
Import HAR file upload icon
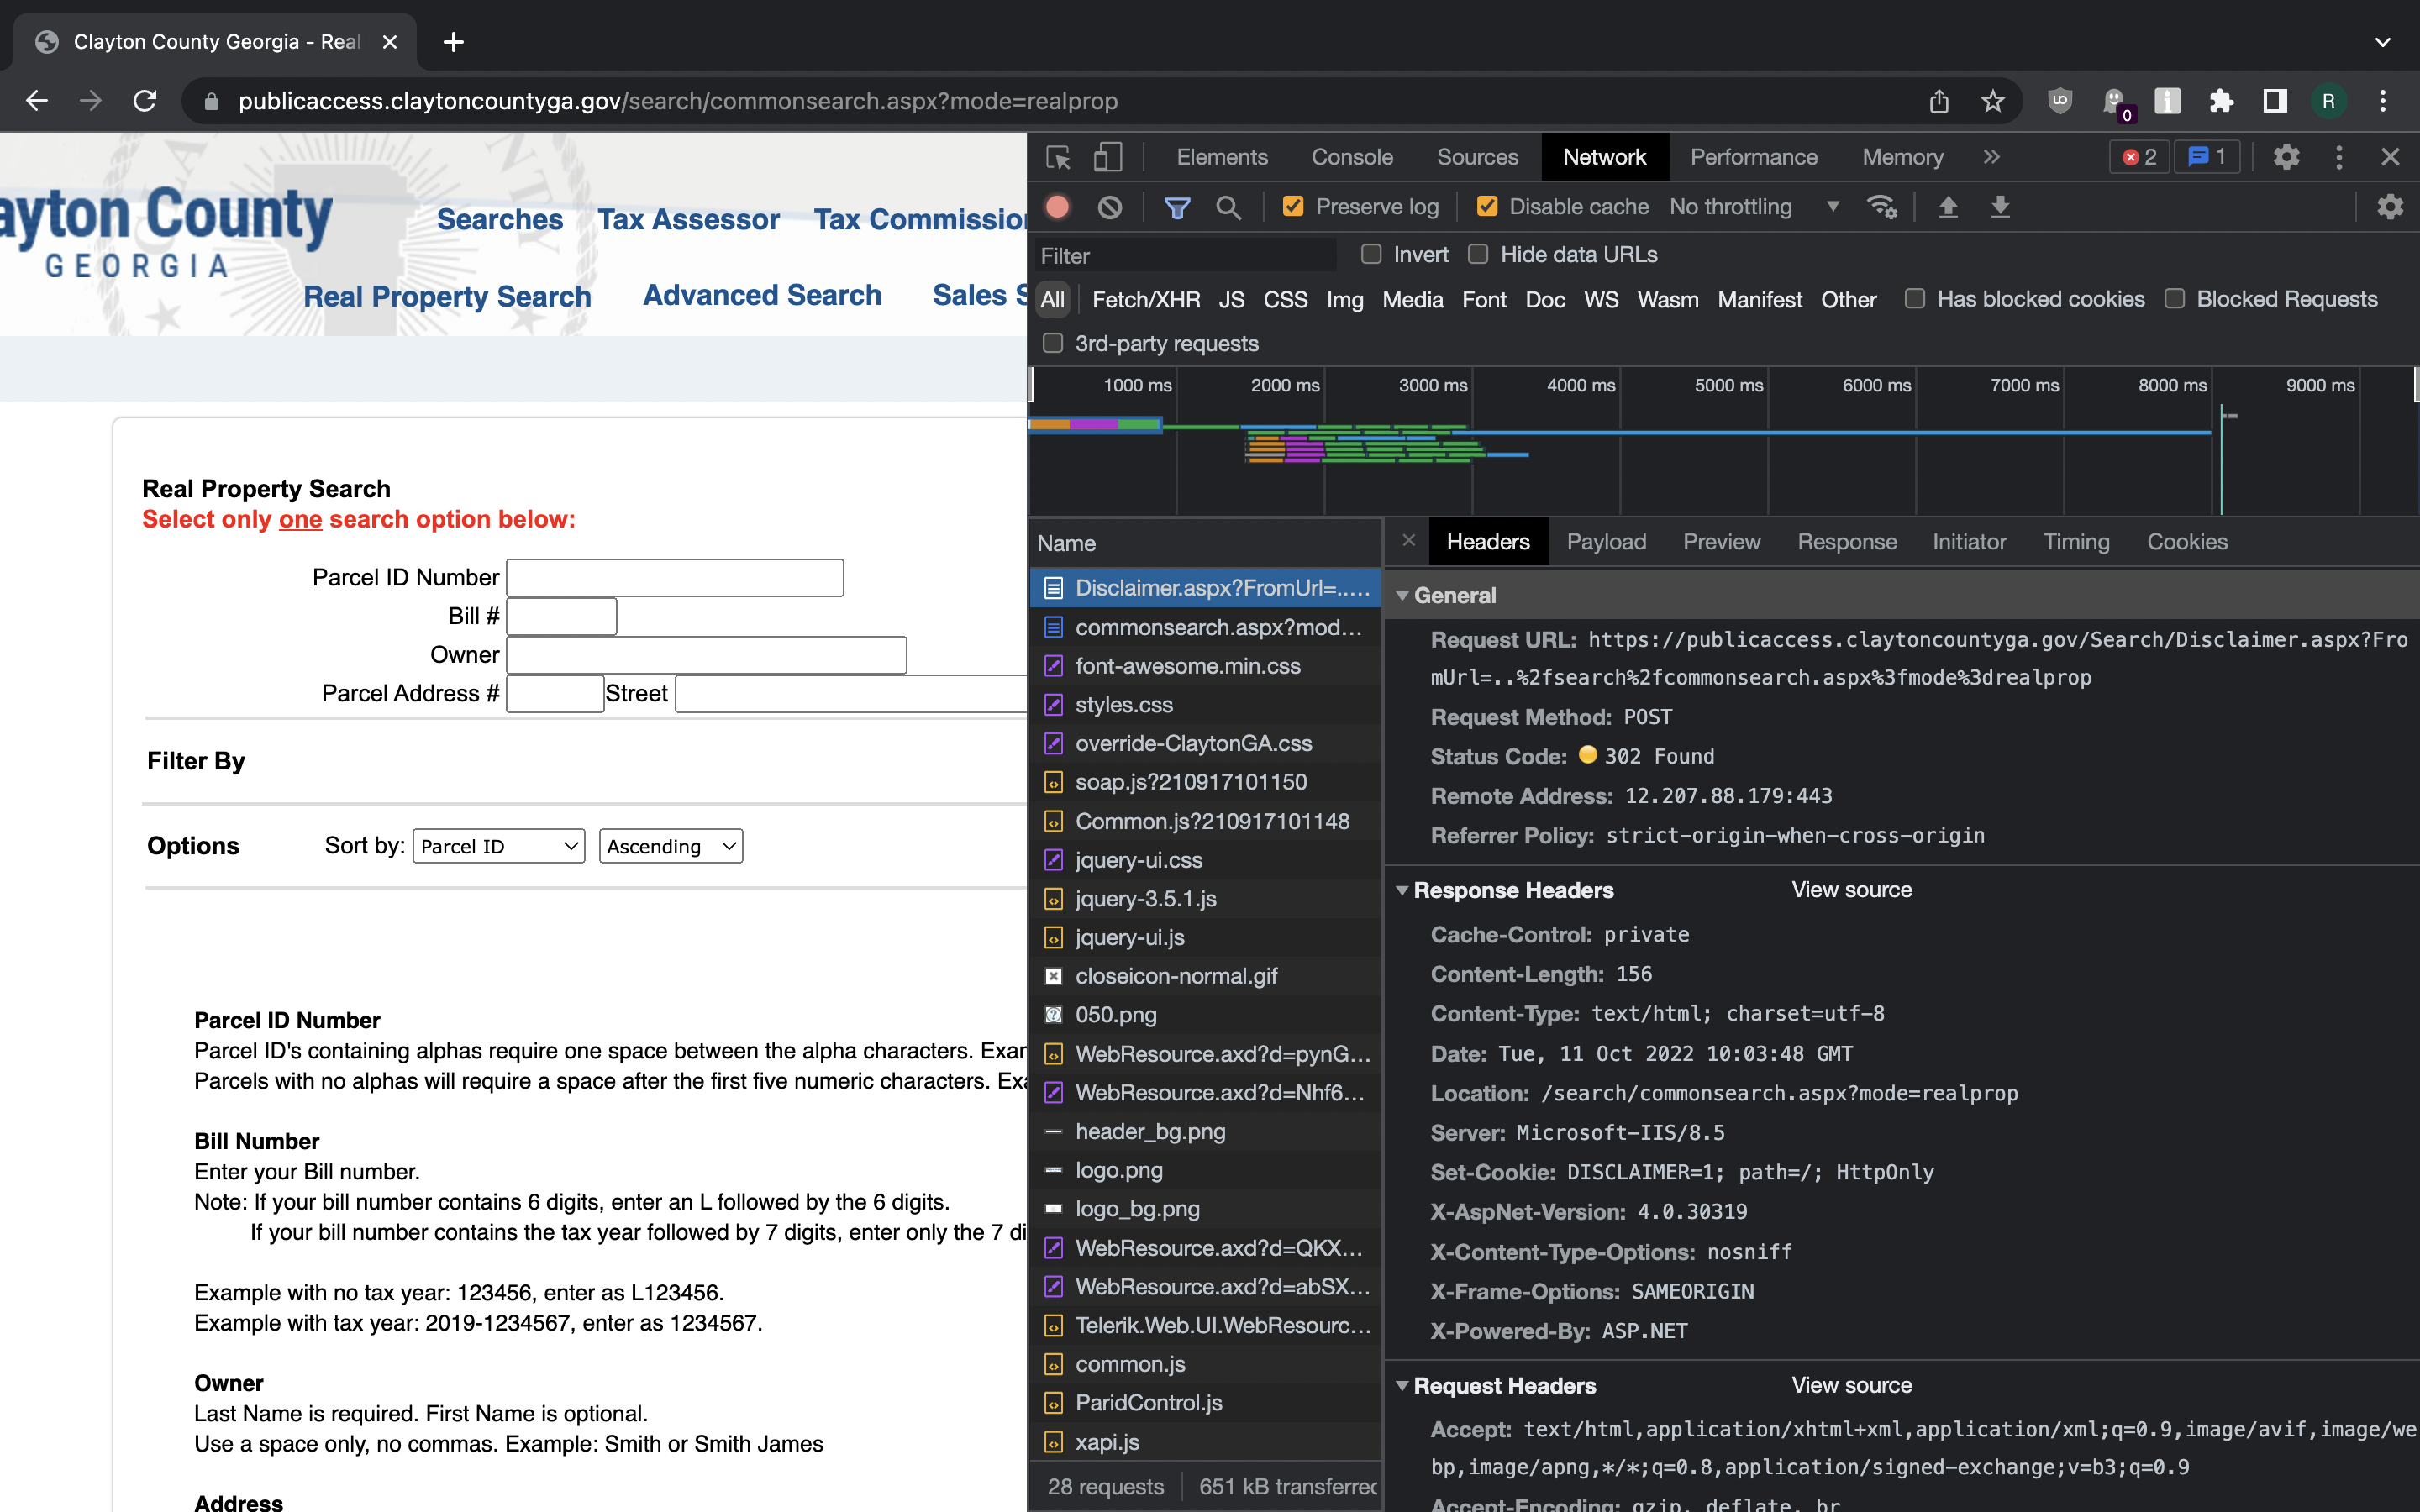click(1947, 207)
